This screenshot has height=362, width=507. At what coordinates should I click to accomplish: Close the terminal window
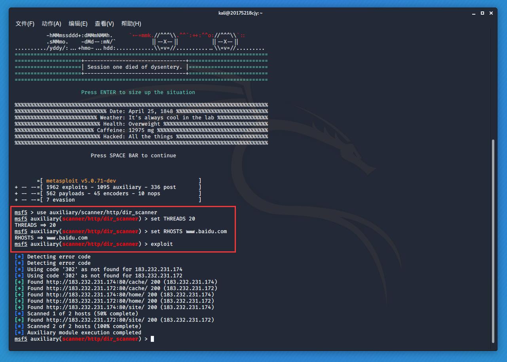(491, 13)
